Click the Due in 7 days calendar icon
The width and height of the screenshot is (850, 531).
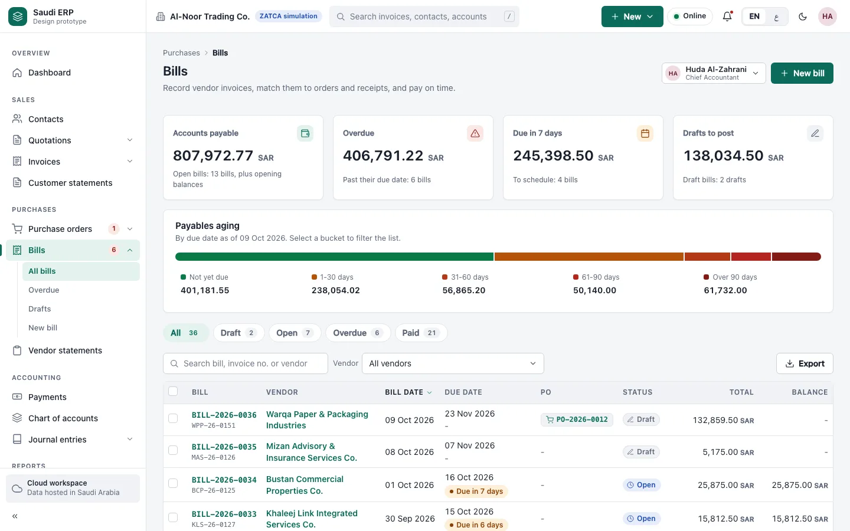point(645,133)
